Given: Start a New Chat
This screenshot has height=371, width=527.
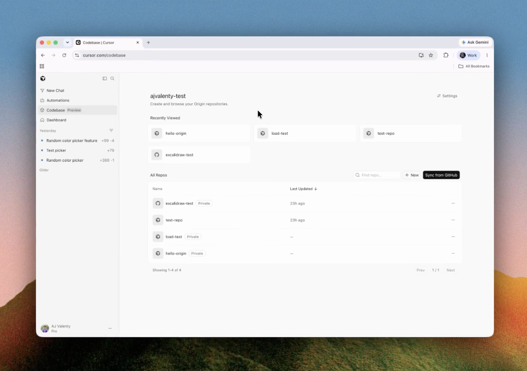Looking at the screenshot, I should [x=77, y=90].
